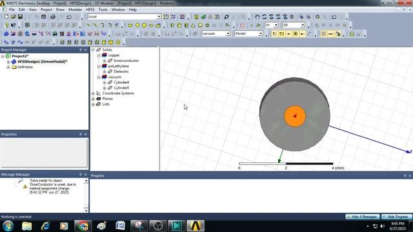Select the Draw Ellipse tool

(x=151, y=25)
